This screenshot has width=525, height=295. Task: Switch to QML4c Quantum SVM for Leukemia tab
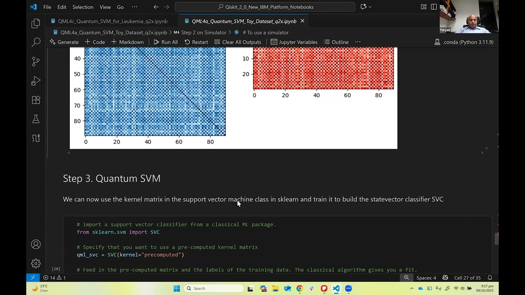tap(112, 21)
